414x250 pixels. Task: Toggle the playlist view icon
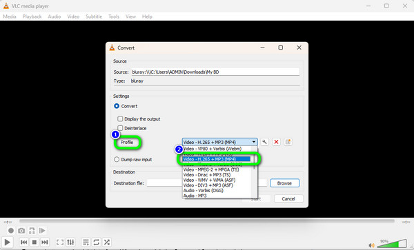(x=86, y=242)
